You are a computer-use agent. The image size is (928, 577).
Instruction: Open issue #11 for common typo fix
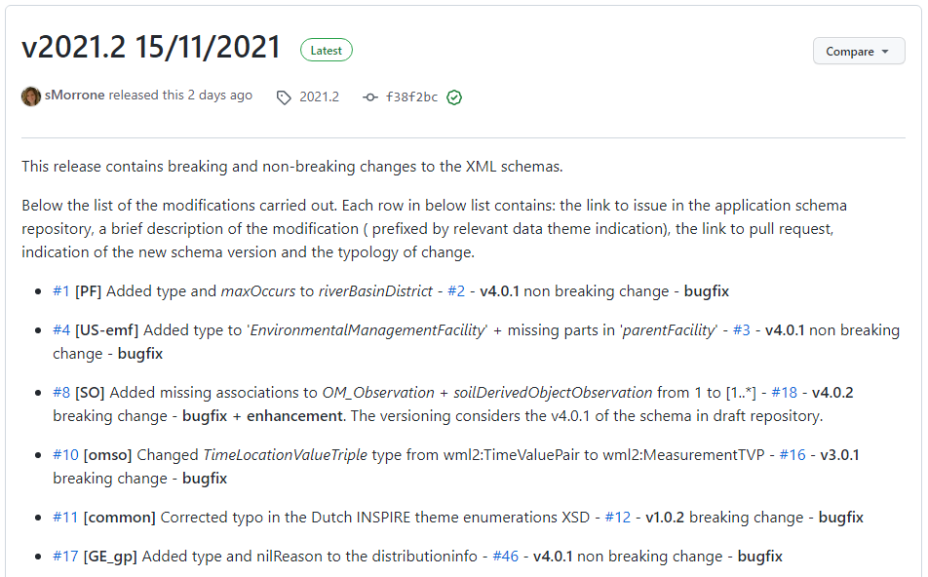(x=65, y=518)
